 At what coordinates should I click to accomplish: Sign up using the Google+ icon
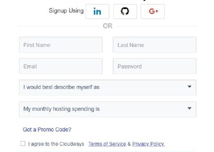153,12
